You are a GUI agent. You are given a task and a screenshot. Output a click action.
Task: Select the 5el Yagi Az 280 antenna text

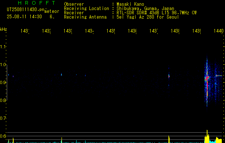148,17
